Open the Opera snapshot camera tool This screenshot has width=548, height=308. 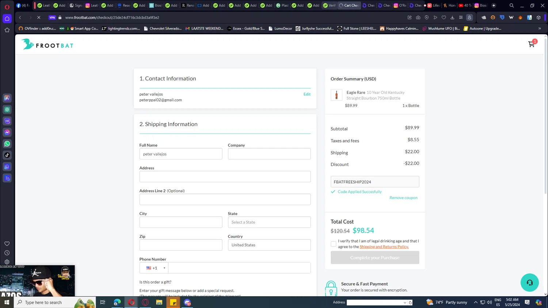tap(418, 18)
